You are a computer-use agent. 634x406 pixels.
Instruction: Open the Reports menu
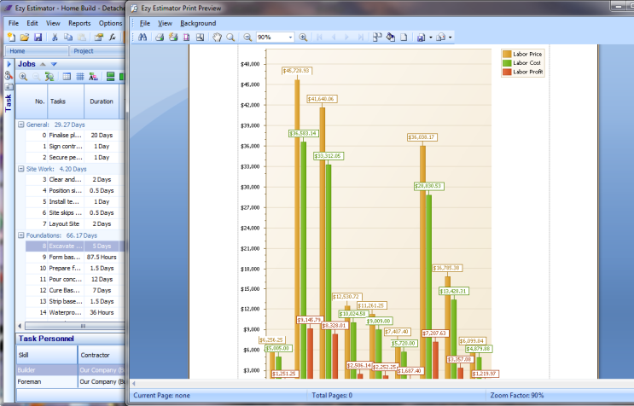[79, 23]
